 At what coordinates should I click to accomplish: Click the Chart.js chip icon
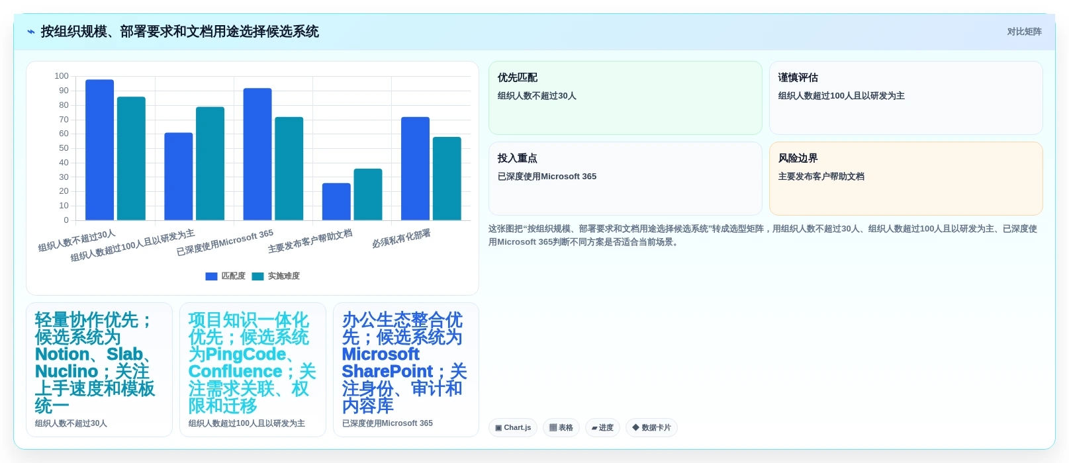pyautogui.click(x=498, y=428)
